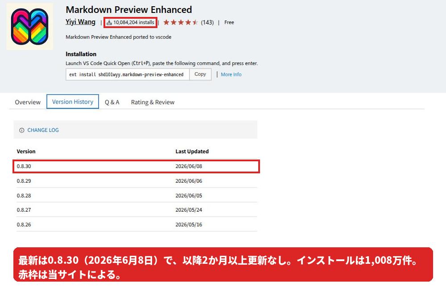Click the five-star rating icons

point(181,22)
